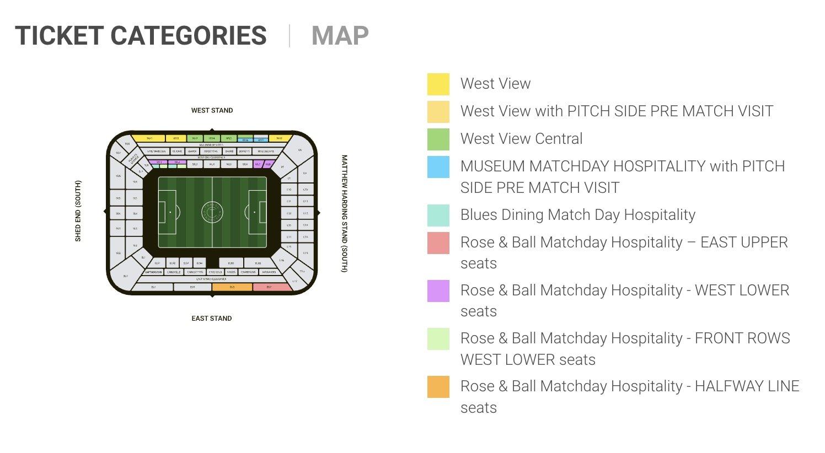
Task: Click the Blues Dining teal color swatch
Action: point(438,215)
